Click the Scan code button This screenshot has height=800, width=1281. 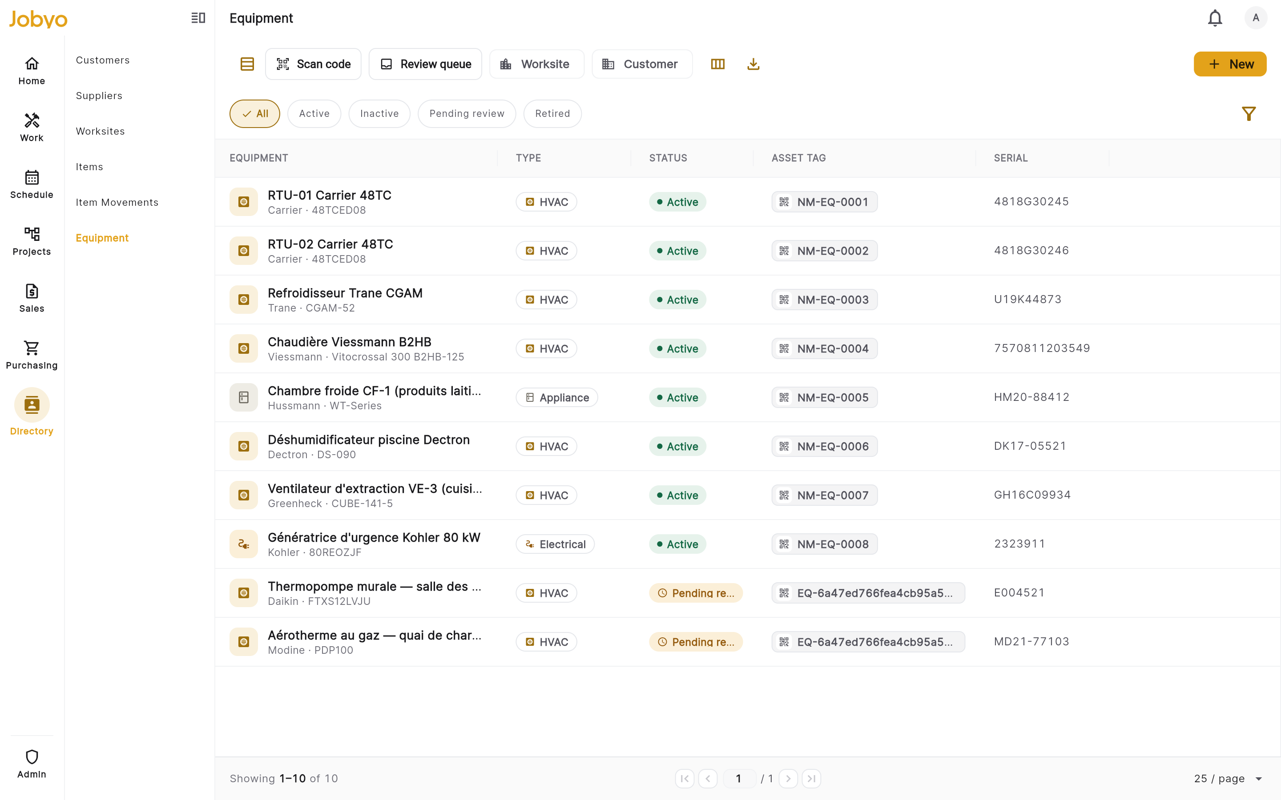314,64
